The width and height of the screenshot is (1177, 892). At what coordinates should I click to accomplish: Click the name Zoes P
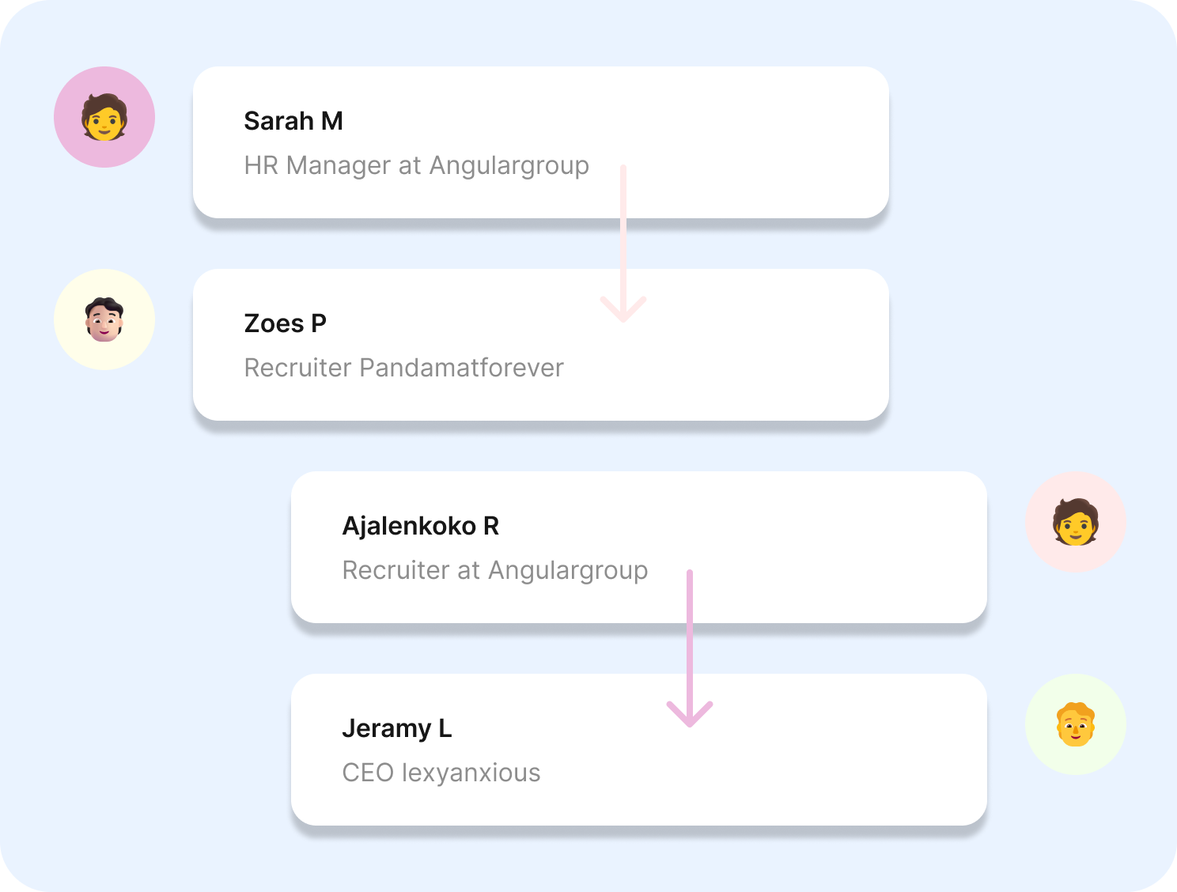point(286,323)
